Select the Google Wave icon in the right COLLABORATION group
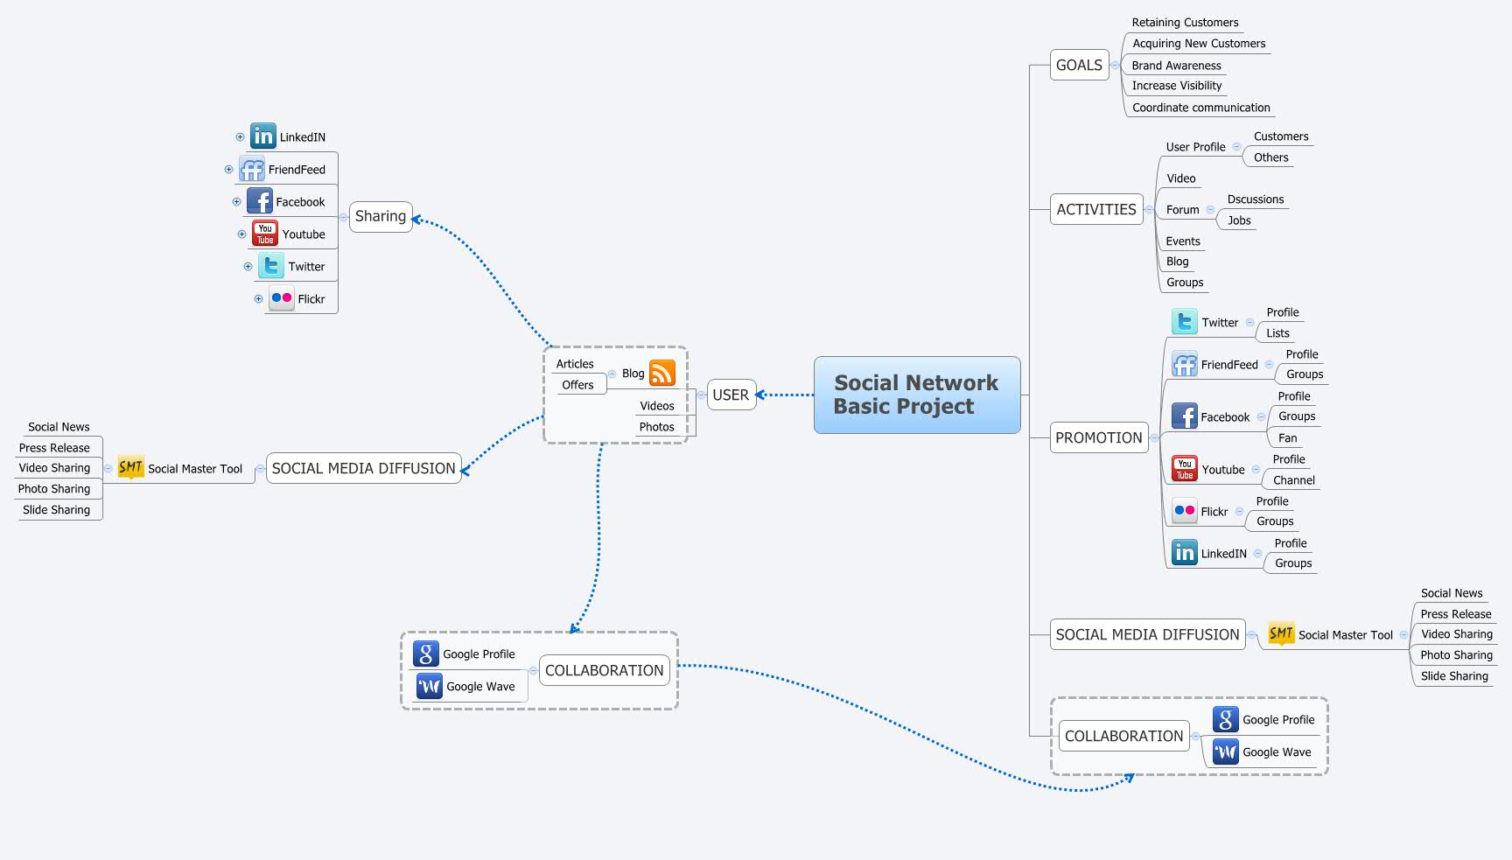This screenshot has height=860, width=1512. coord(1225,752)
